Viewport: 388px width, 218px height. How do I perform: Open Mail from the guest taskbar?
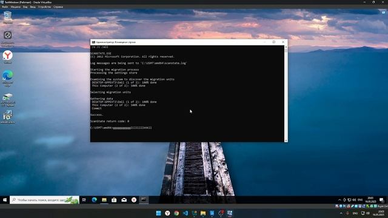(124, 200)
